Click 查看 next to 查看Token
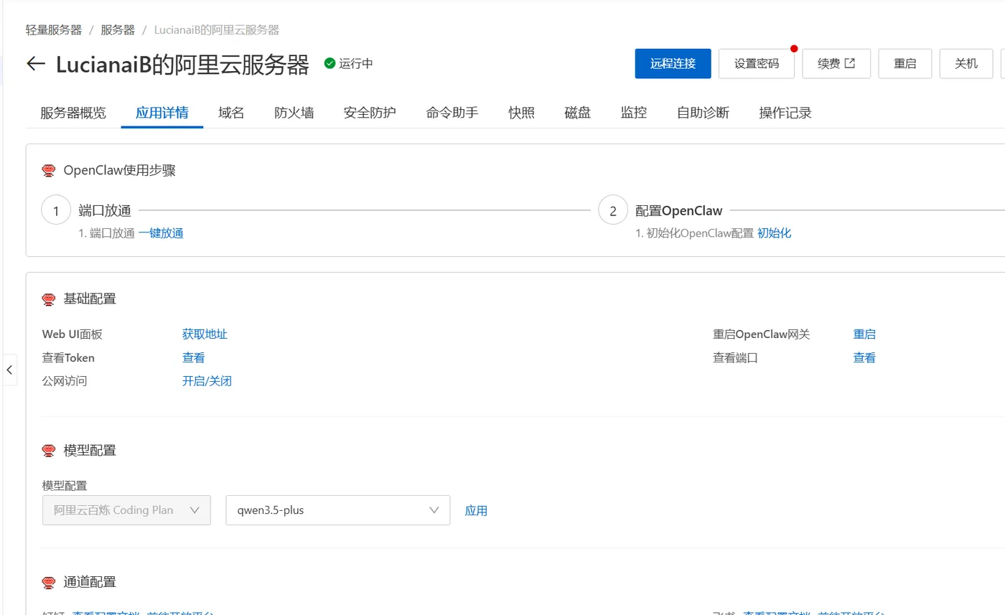 click(194, 358)
